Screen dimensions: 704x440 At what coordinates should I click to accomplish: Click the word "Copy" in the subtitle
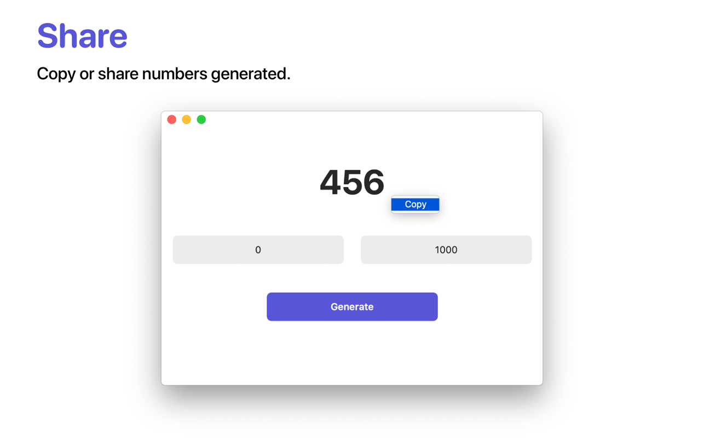click(x=56, y=73)
